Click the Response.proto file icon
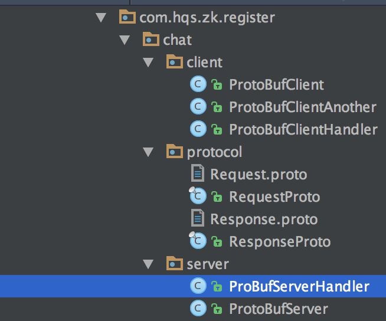Image resolution: width=386 pixels, height=321 pixels. coord(198,219)
